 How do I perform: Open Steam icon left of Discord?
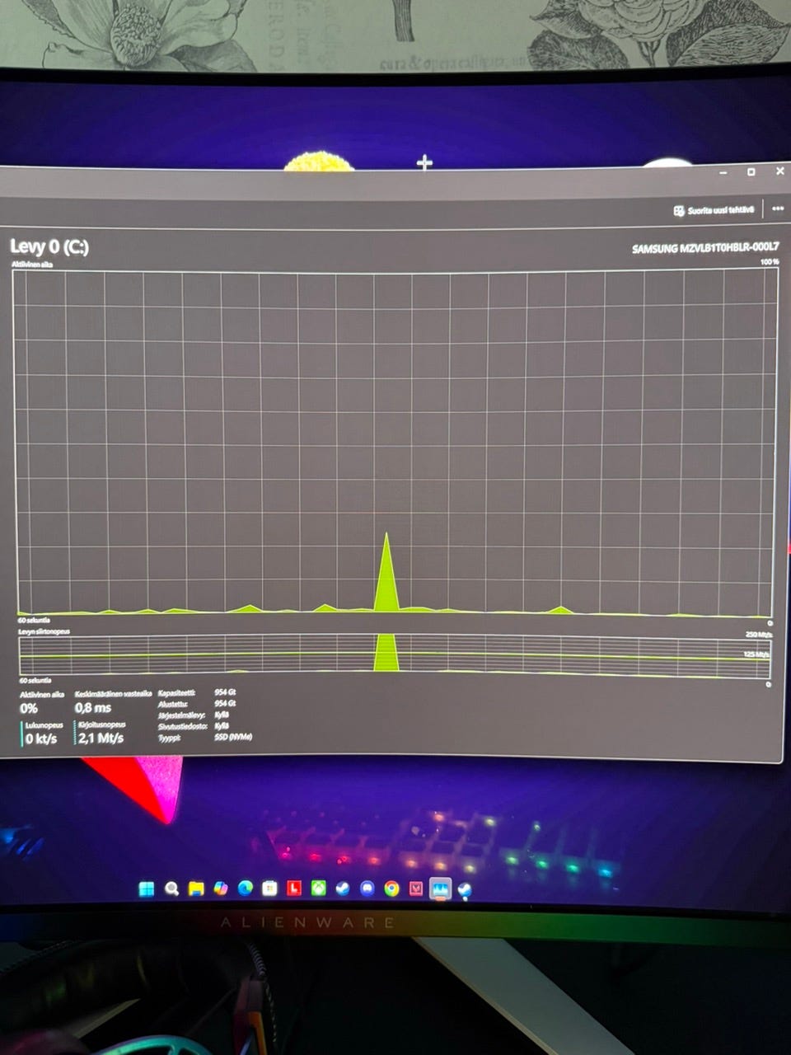[x=343, y=889]
